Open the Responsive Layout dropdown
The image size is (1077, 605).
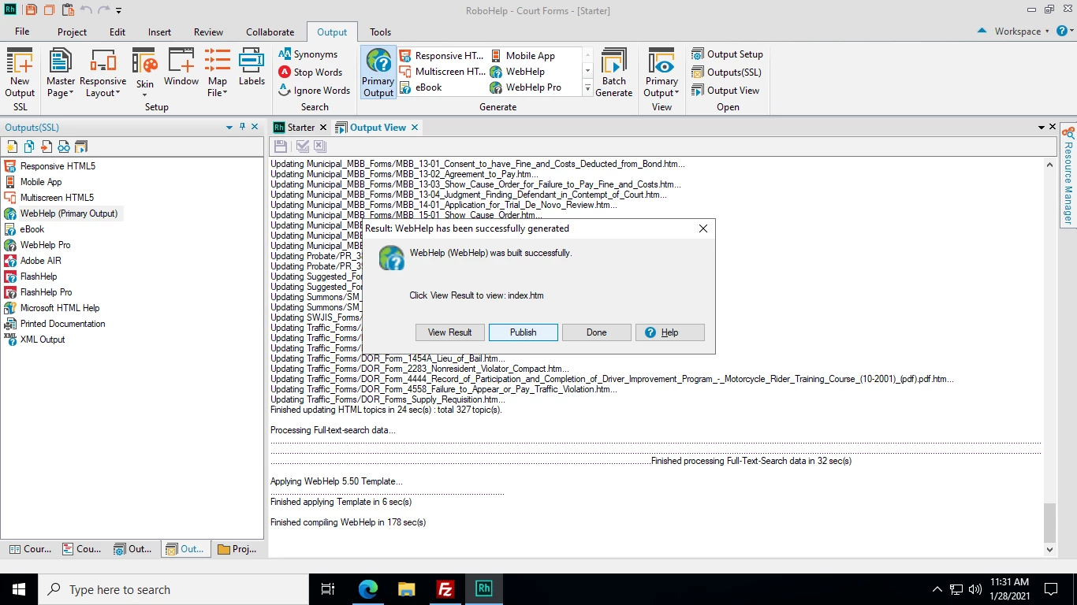[102, 72]
